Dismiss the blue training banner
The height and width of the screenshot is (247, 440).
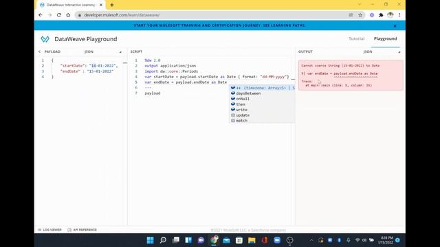(395, 26)
